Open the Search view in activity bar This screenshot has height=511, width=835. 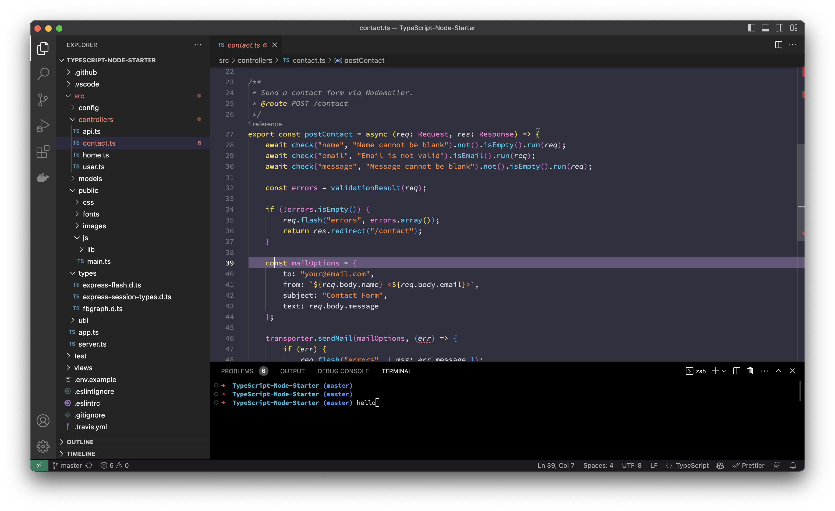click(x=43, y=74)
